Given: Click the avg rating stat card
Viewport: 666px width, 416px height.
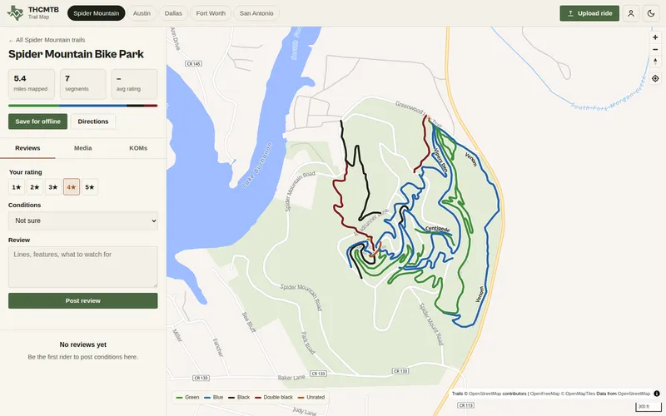Looking at the screenshot, I should point(134,84).
